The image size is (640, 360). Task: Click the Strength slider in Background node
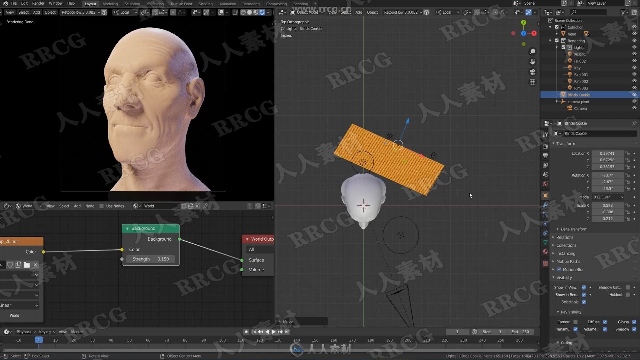point(151,259)
